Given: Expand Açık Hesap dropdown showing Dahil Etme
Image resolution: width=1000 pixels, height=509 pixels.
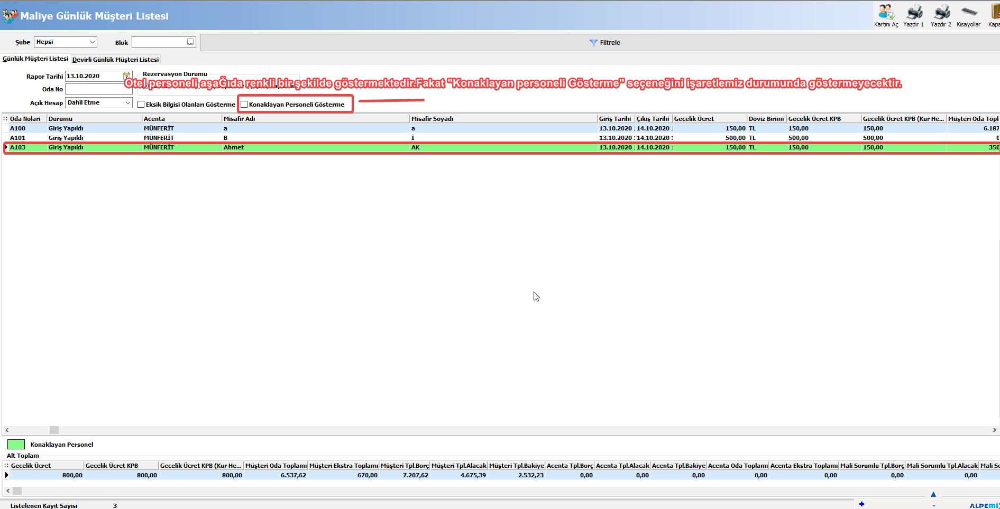Looking at the screenshot, I should (128, 103).
